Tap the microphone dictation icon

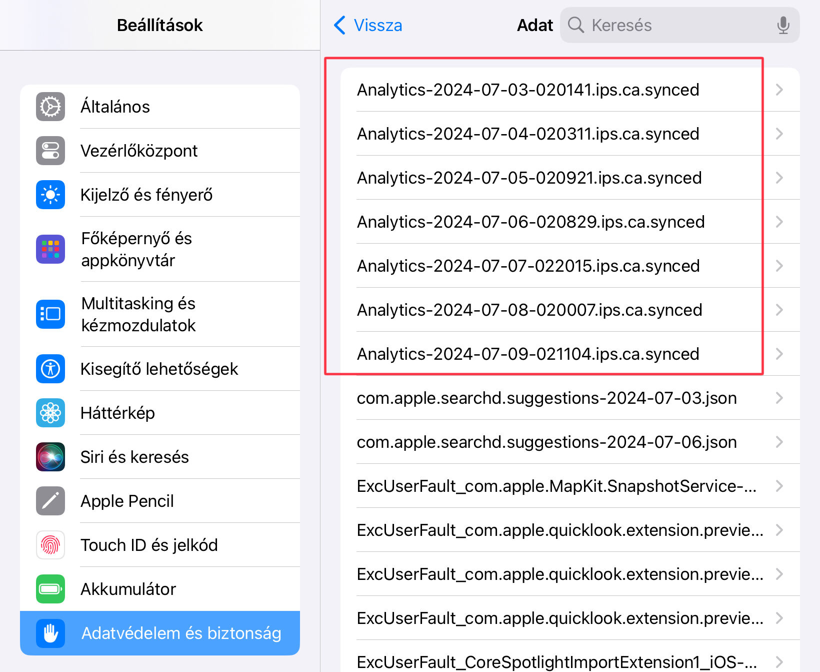tap(783, 25)
